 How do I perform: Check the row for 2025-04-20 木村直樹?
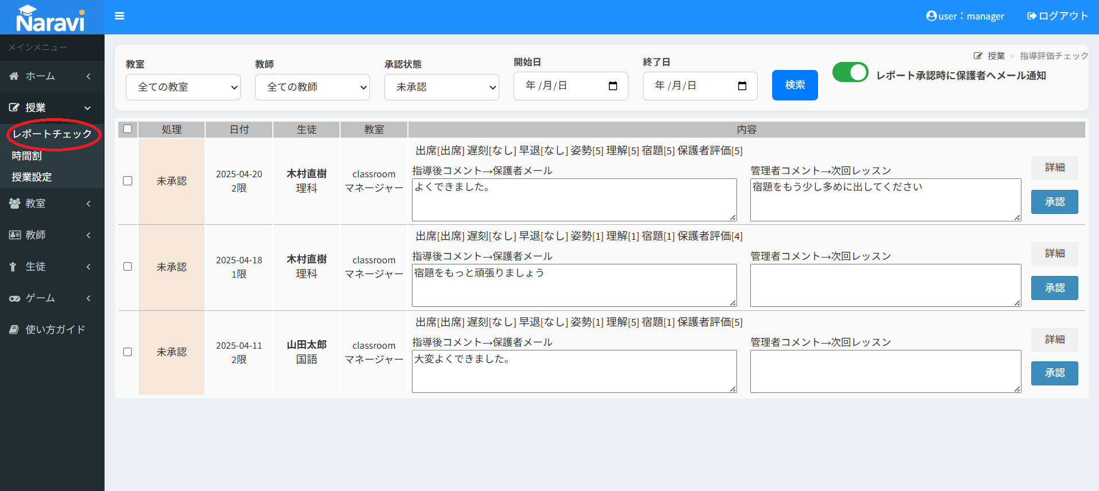(x=128, y=181)
